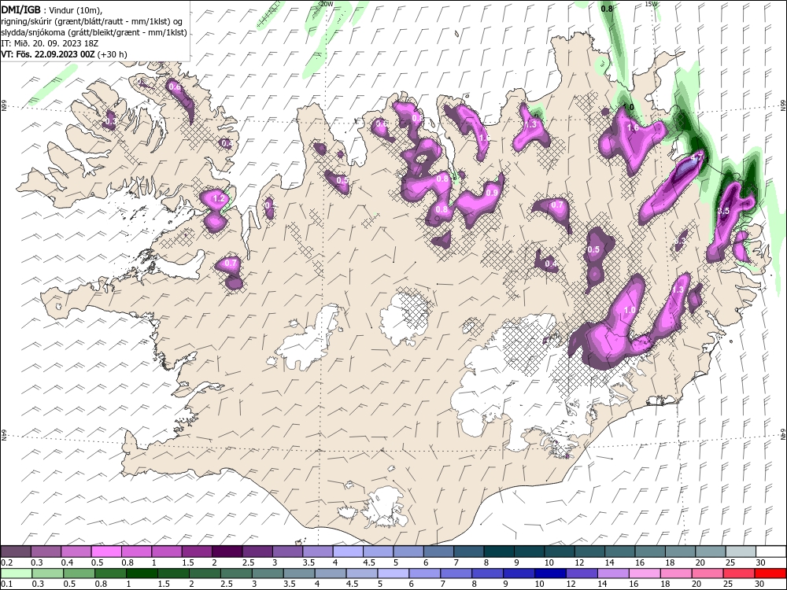Click the bright magenta swatch above 0.5 in the upper legend
Viewport: 787px width, 590px height.
coord(106,552)
